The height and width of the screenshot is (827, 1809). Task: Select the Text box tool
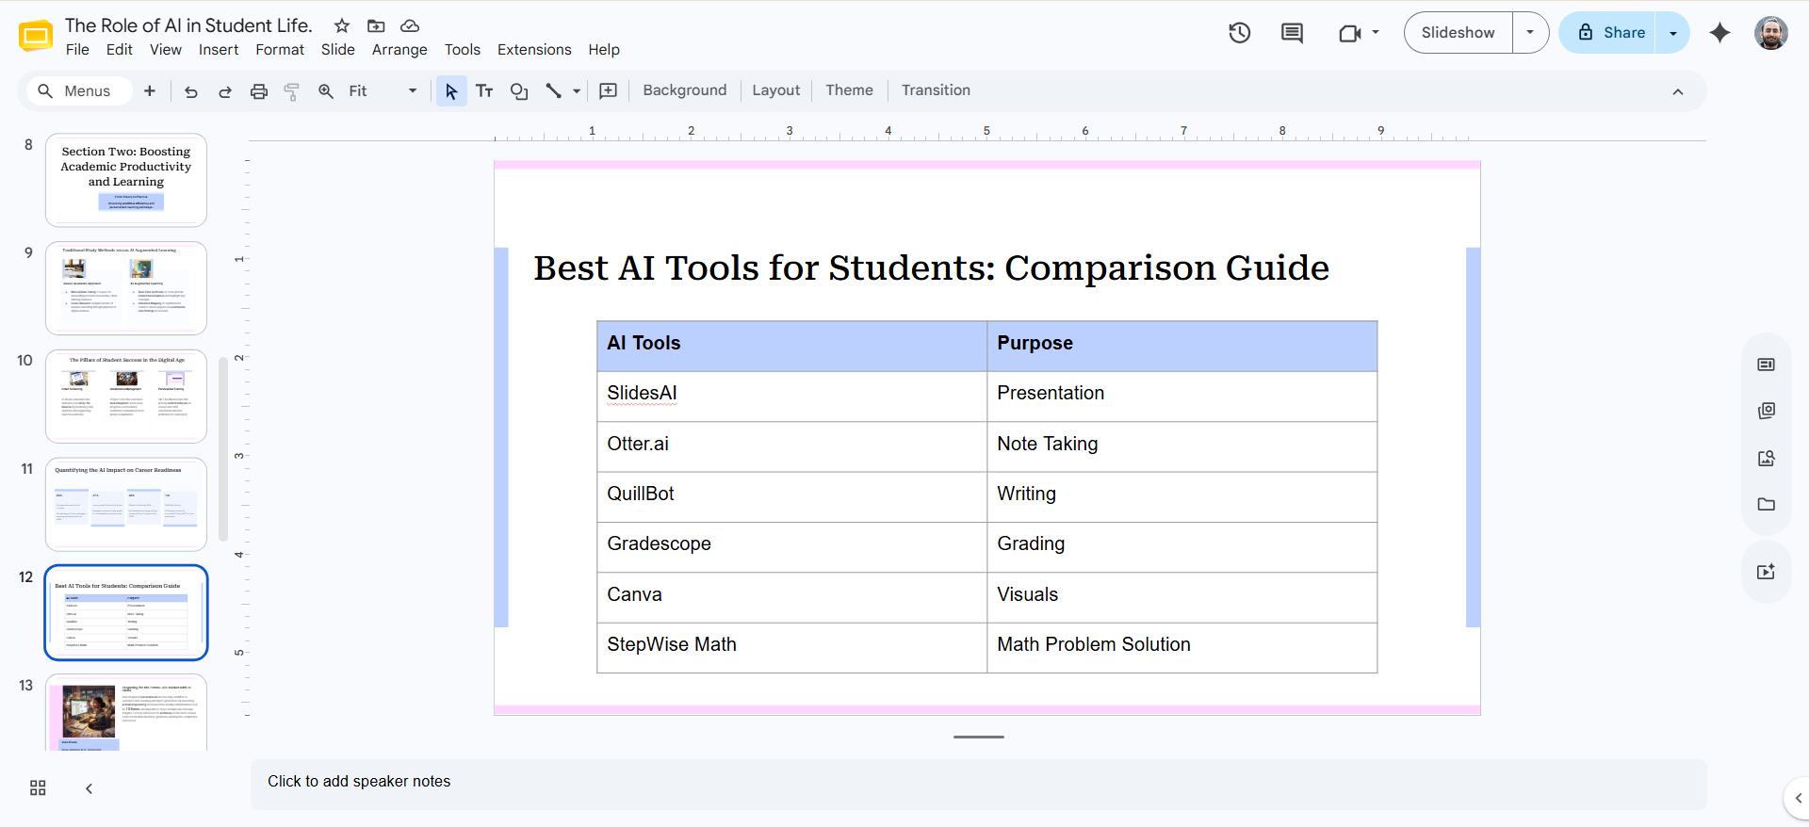pos(484,91)
